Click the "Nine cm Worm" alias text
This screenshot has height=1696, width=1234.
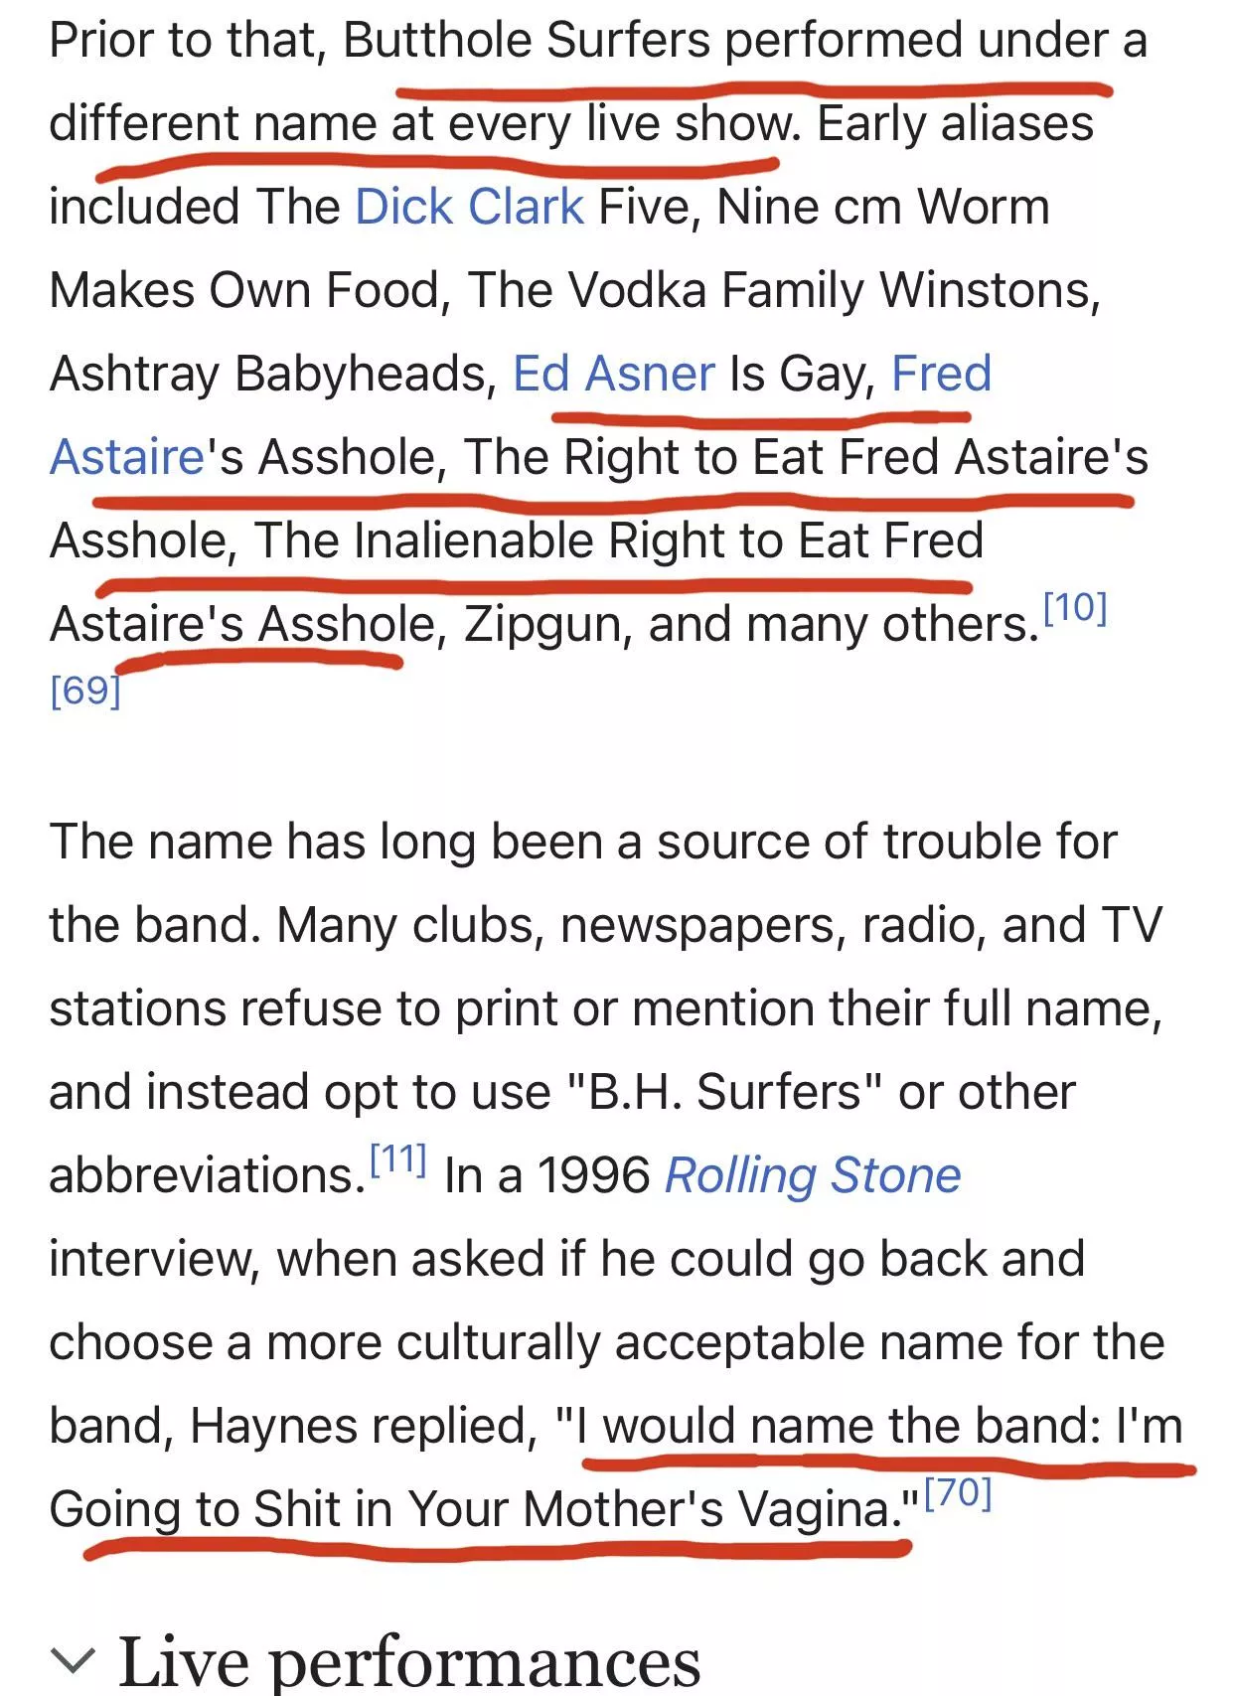882,207
